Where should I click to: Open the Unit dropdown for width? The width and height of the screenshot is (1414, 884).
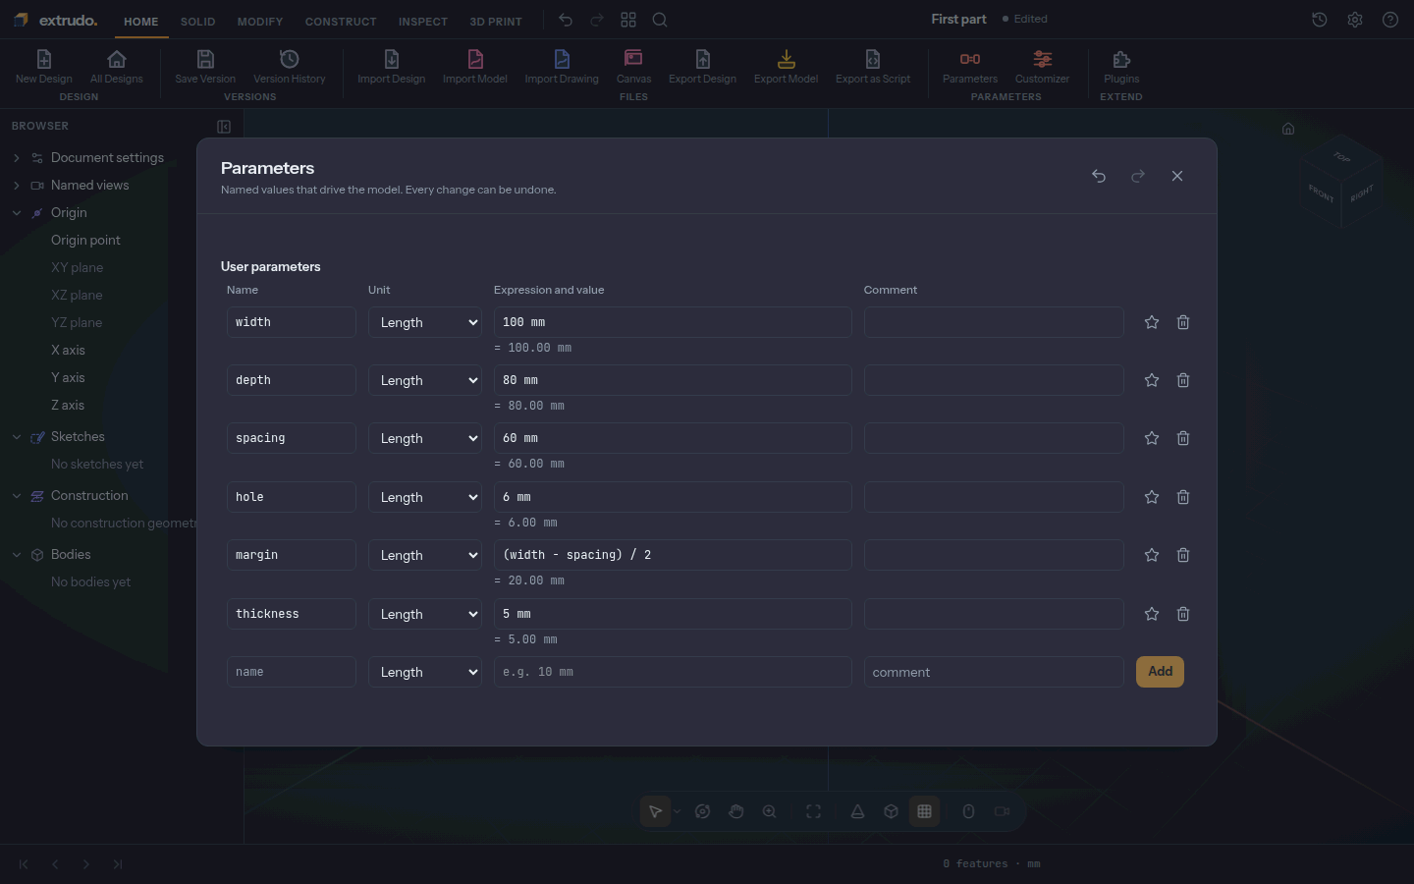coord(425,322)
